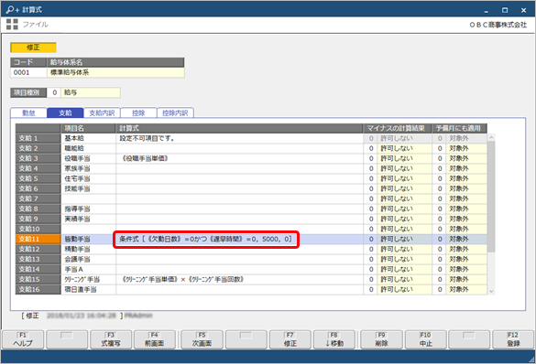Click the 項目名 column header

pos(88,128)
